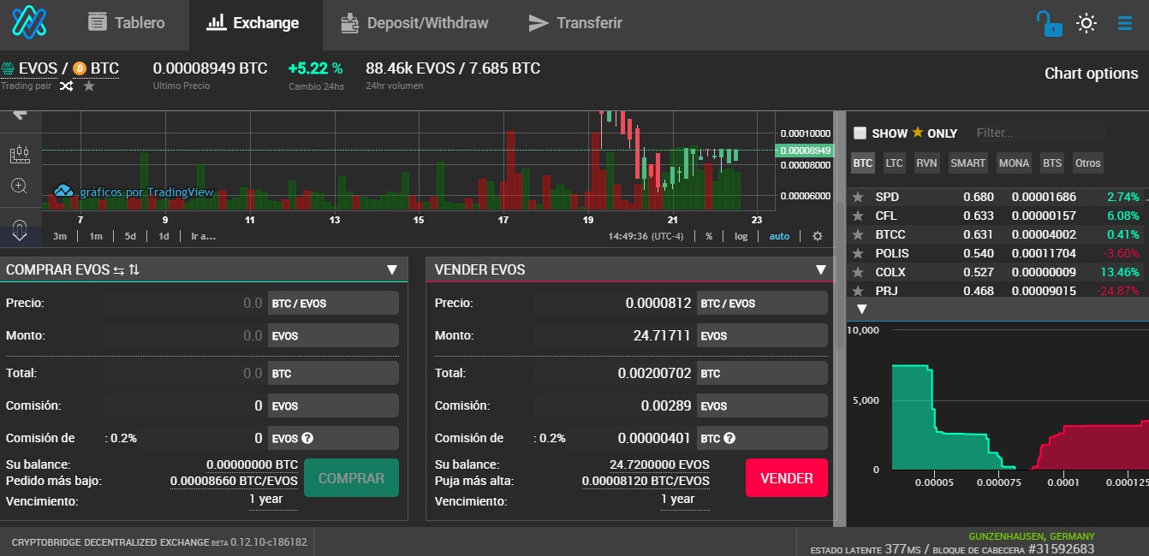Click the red VENDER button
This screenshot has width=1149, height=556.
(787, 478)
